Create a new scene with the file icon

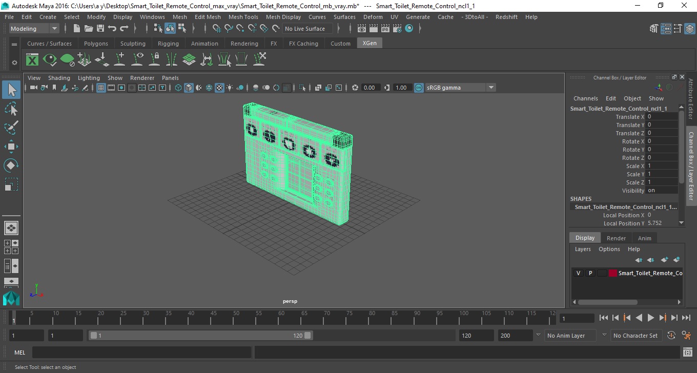pos(77,29)
